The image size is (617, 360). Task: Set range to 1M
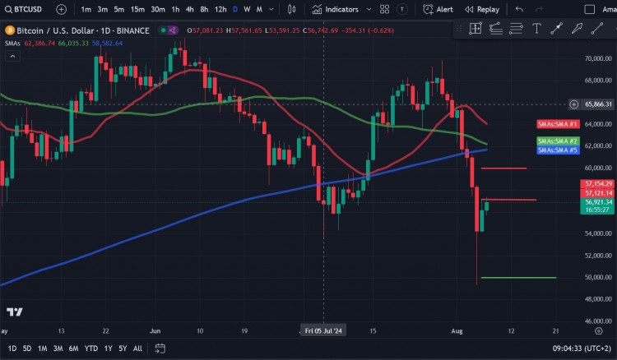point(43,348)
